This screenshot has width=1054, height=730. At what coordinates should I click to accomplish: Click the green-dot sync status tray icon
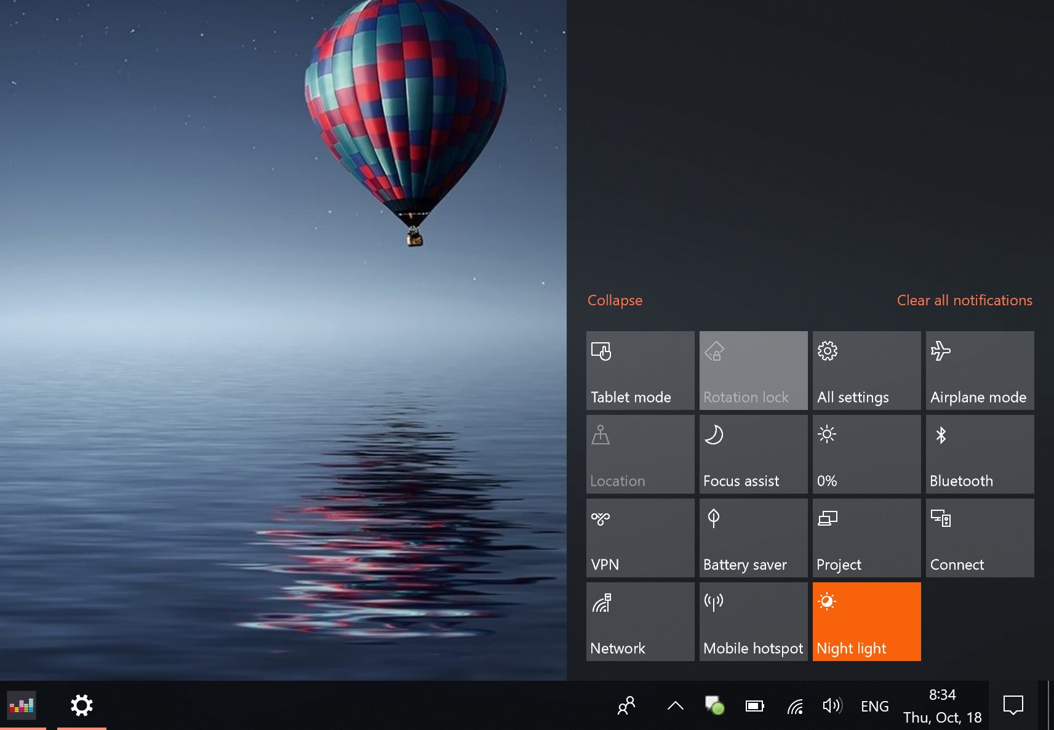714,705
